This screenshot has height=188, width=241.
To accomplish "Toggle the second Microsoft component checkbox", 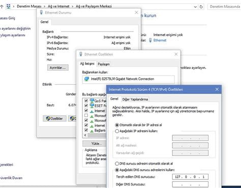I will [x=86, y=120].
